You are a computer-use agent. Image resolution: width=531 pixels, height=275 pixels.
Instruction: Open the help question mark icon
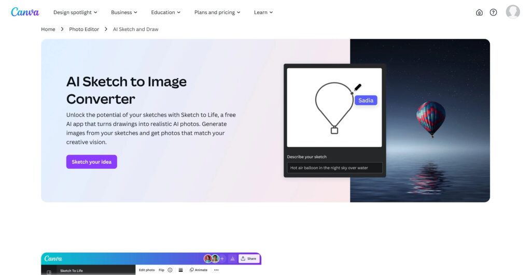click(x=494, y=12)
